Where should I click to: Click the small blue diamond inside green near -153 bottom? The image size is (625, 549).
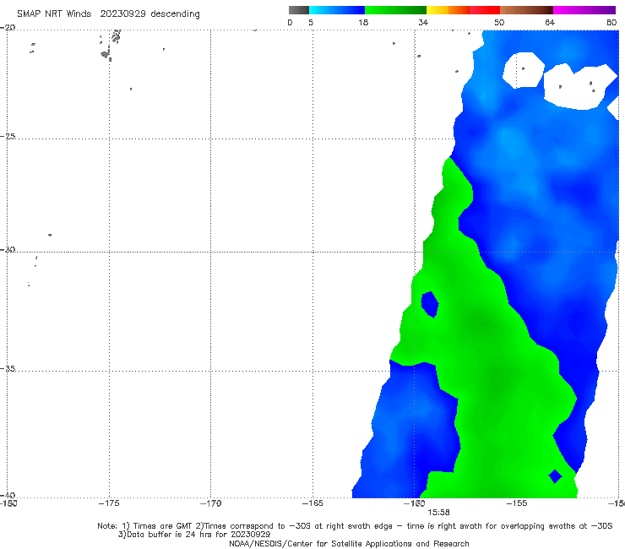(555, 476)
